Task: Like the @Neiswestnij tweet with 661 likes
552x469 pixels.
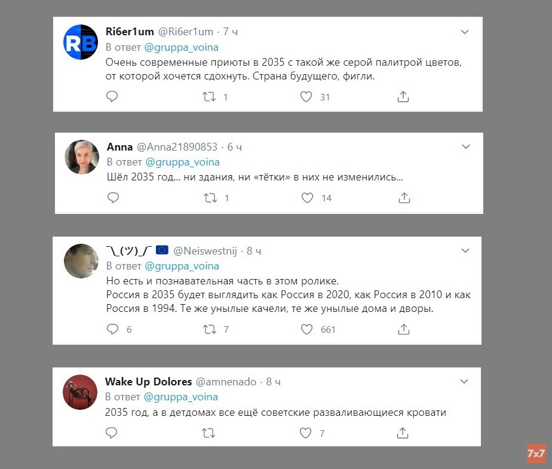Action: [x=306, y=329]
